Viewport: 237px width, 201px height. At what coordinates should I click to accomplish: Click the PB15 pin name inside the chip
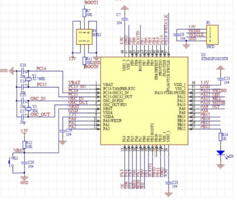[x=181, y=117]
